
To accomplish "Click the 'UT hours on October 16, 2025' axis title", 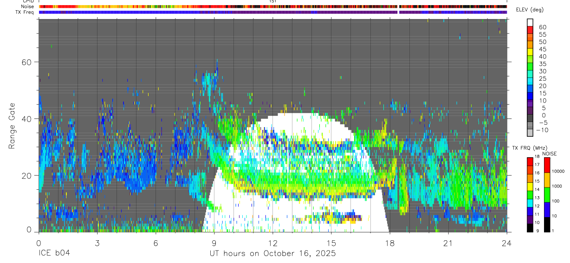I will pos(272,254).
